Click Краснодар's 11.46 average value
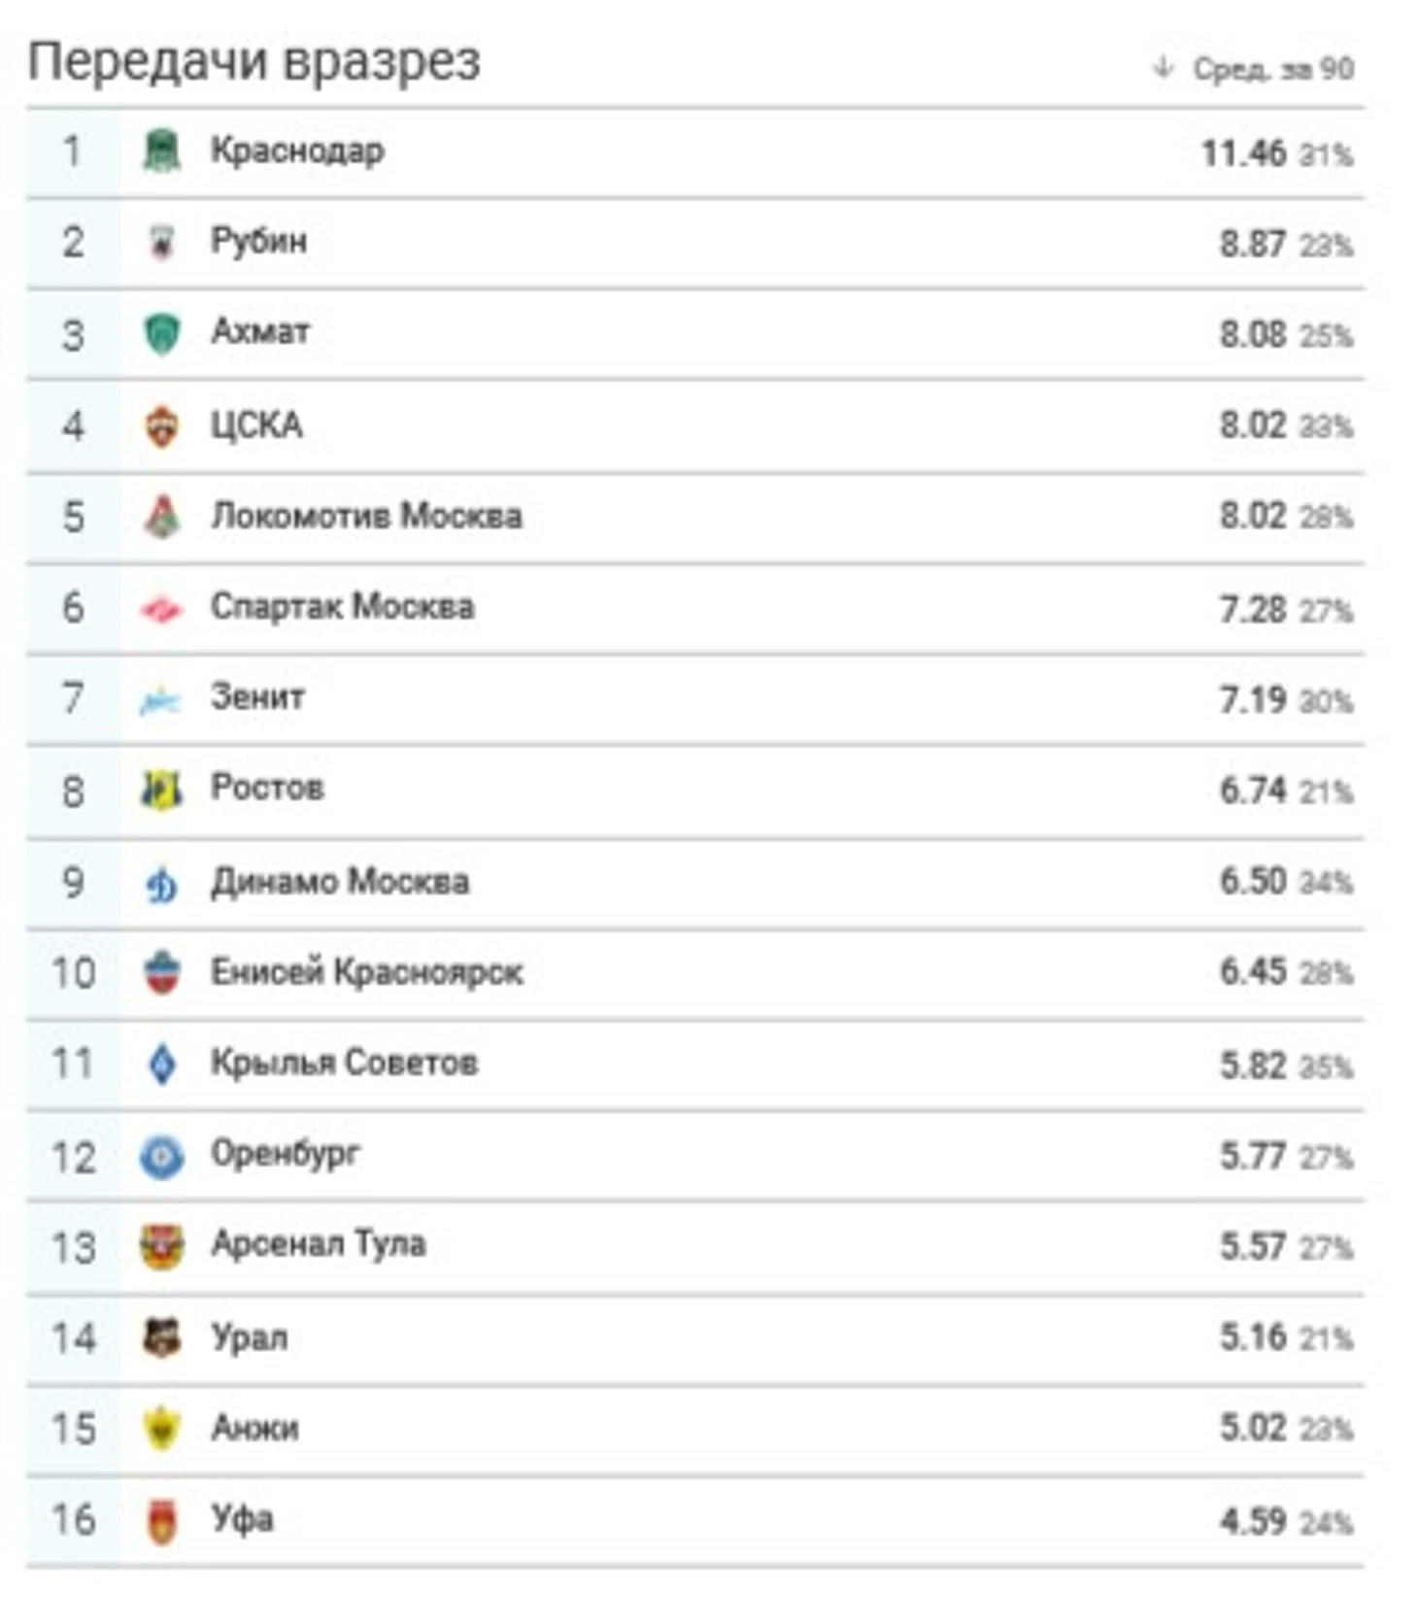The width and height of the screenshot is (1418, 1622). coord(1243,153)
